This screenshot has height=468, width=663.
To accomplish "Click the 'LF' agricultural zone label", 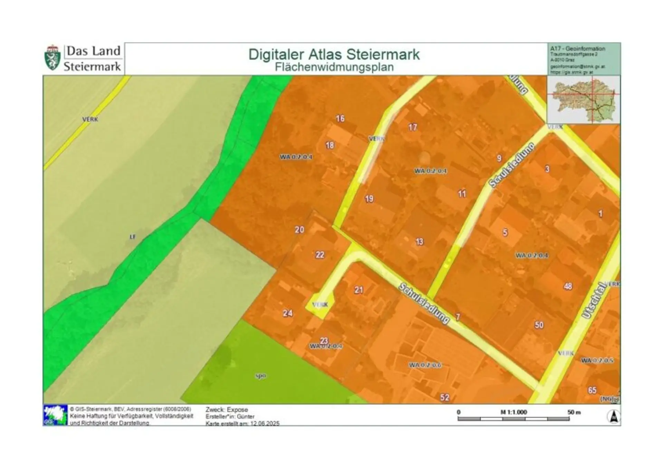I will 133,237.
